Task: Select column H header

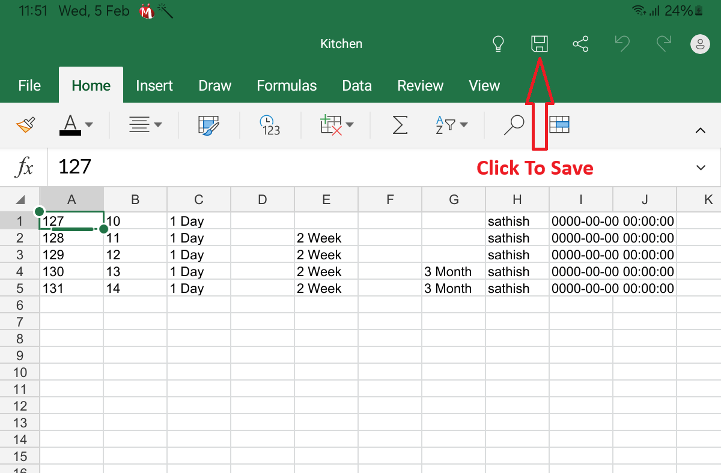Action: tap(517, 199)
